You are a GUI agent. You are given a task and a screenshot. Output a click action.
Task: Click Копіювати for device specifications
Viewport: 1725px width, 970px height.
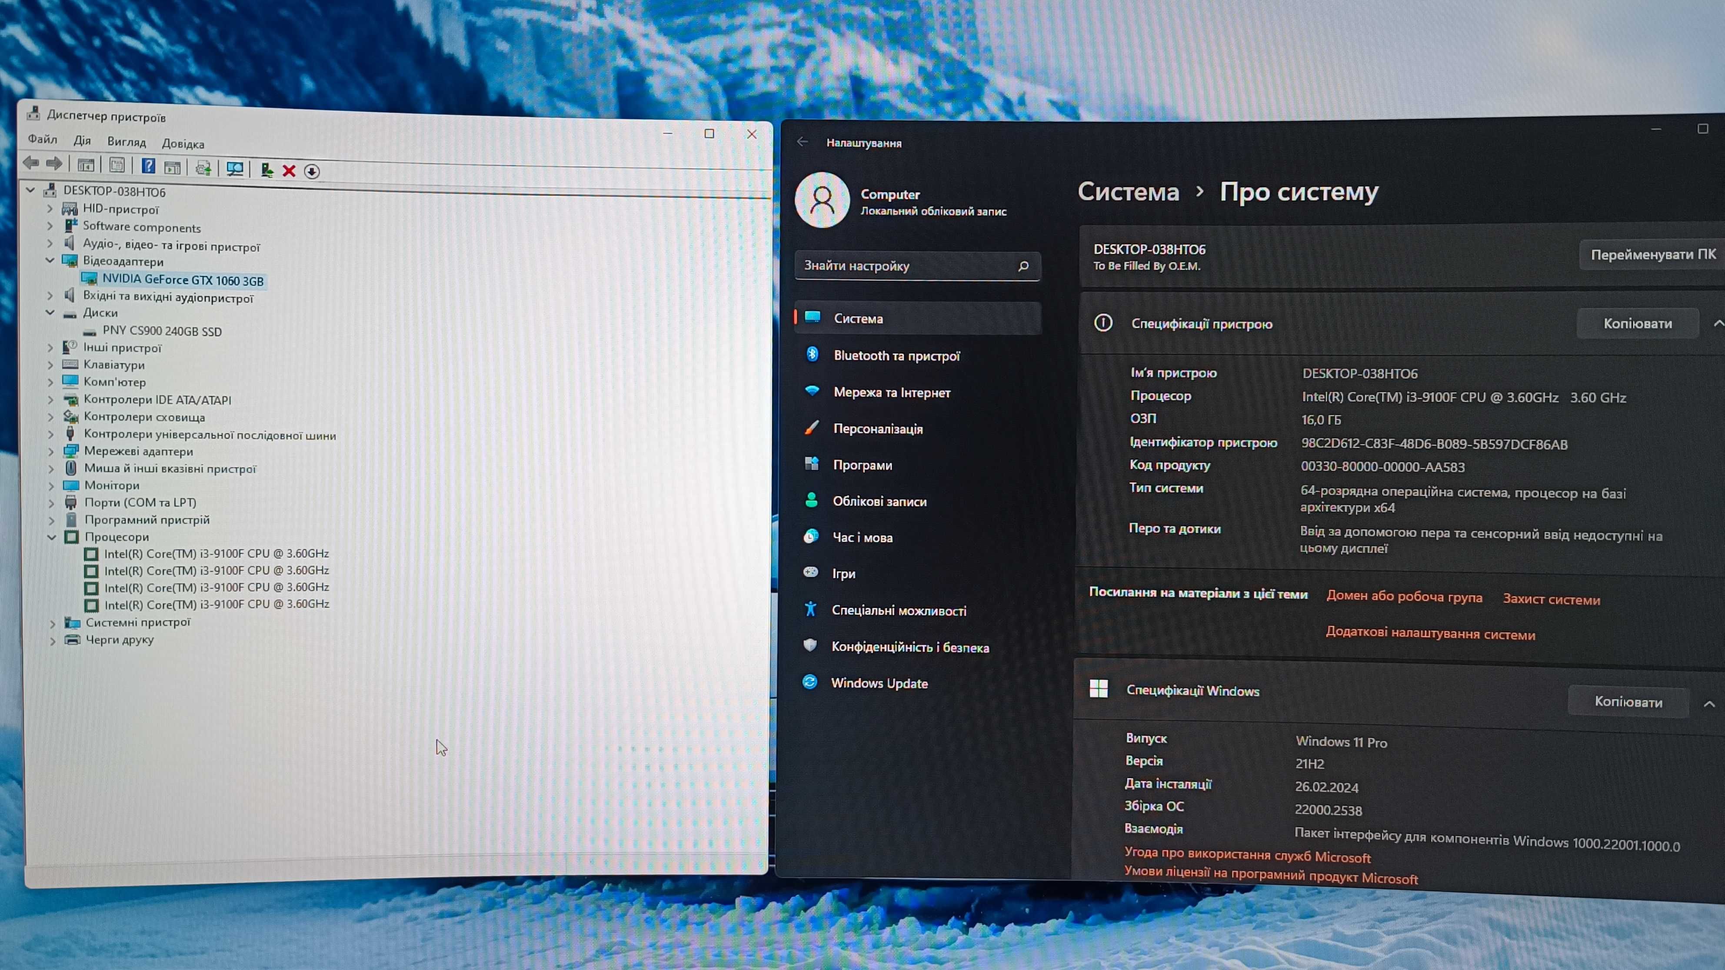pos(1637,323)
